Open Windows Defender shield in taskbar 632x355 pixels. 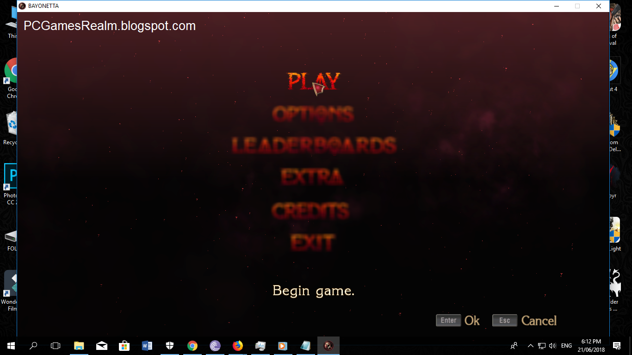(170, 346)
